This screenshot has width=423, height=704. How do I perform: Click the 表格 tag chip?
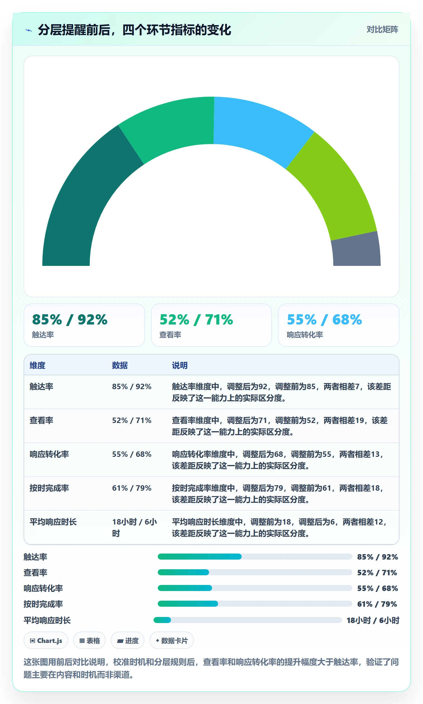point(89,641)
